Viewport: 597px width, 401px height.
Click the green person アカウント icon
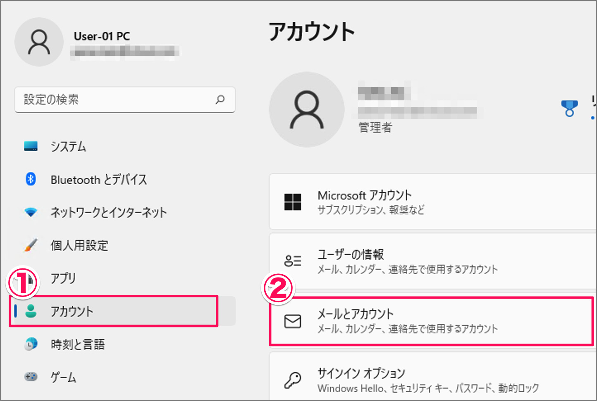pos(31,311)
